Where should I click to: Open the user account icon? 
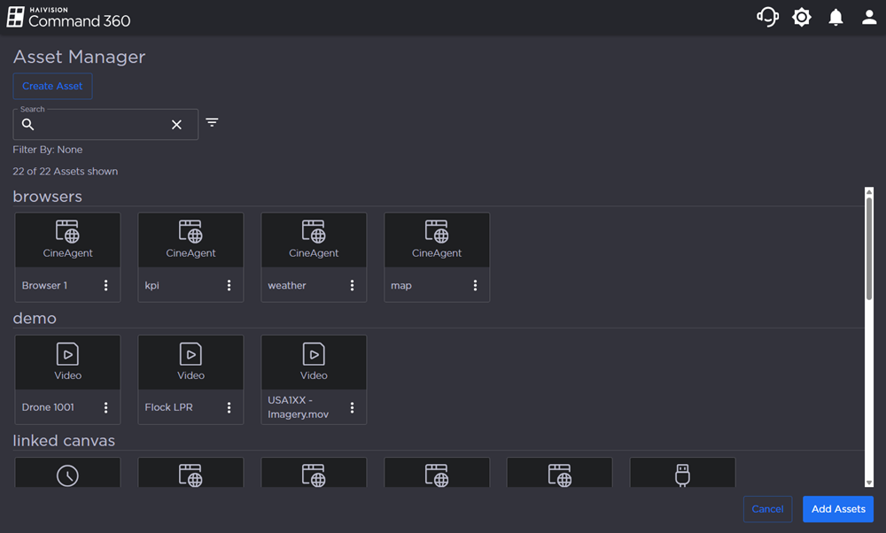point(869,18)
